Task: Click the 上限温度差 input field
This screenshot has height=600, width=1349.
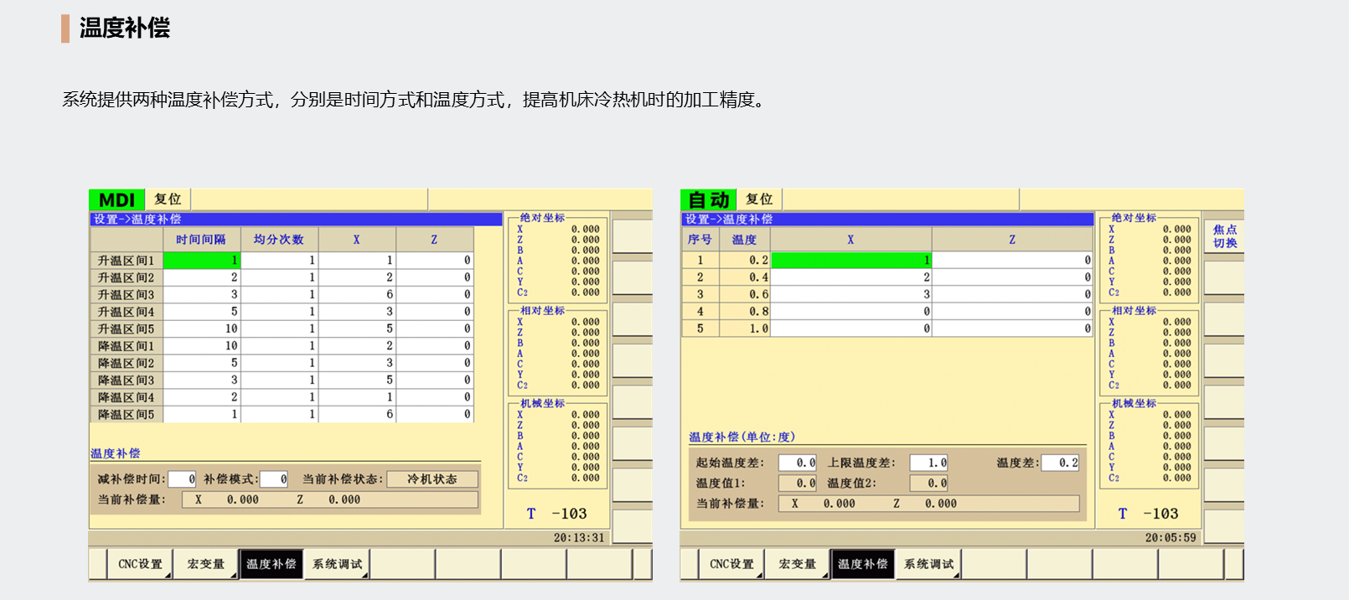Action: pos(929,463)
